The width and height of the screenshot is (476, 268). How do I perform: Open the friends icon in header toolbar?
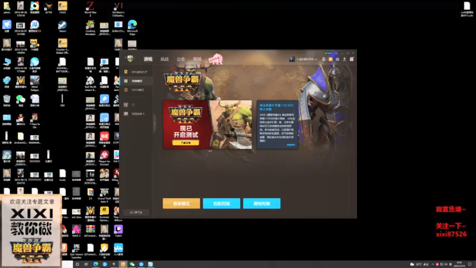[324, 60]
